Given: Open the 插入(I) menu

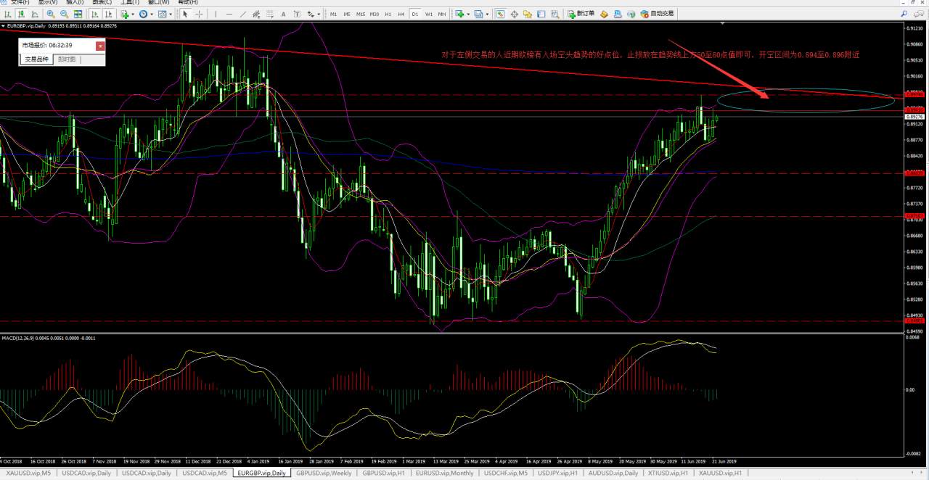Looking at the screenshot, I should 75,2.
